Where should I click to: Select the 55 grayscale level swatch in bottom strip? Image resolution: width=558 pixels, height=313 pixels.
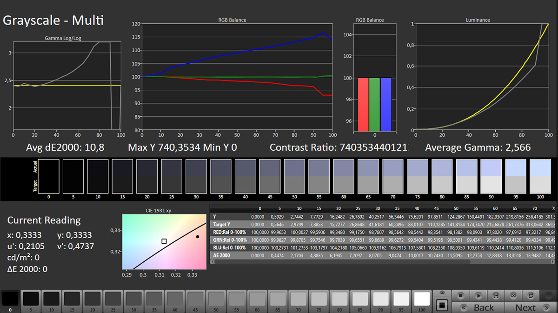[236, 301]
